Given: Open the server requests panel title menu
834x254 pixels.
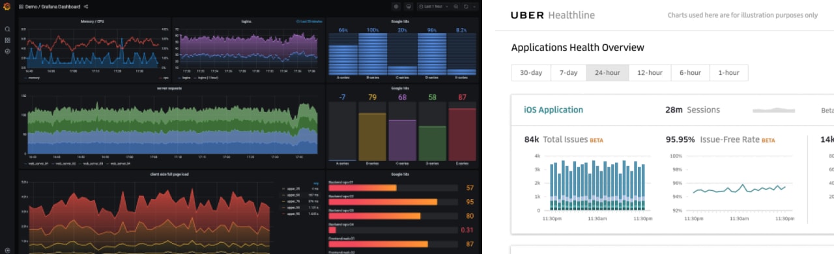Looking at the screenshot, I should 169,88.
